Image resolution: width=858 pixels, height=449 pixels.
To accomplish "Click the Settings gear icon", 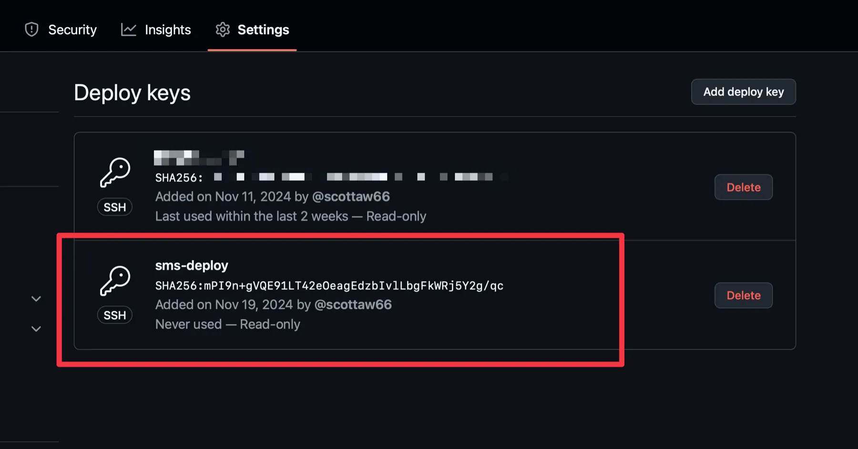I will tap(222, 29).
